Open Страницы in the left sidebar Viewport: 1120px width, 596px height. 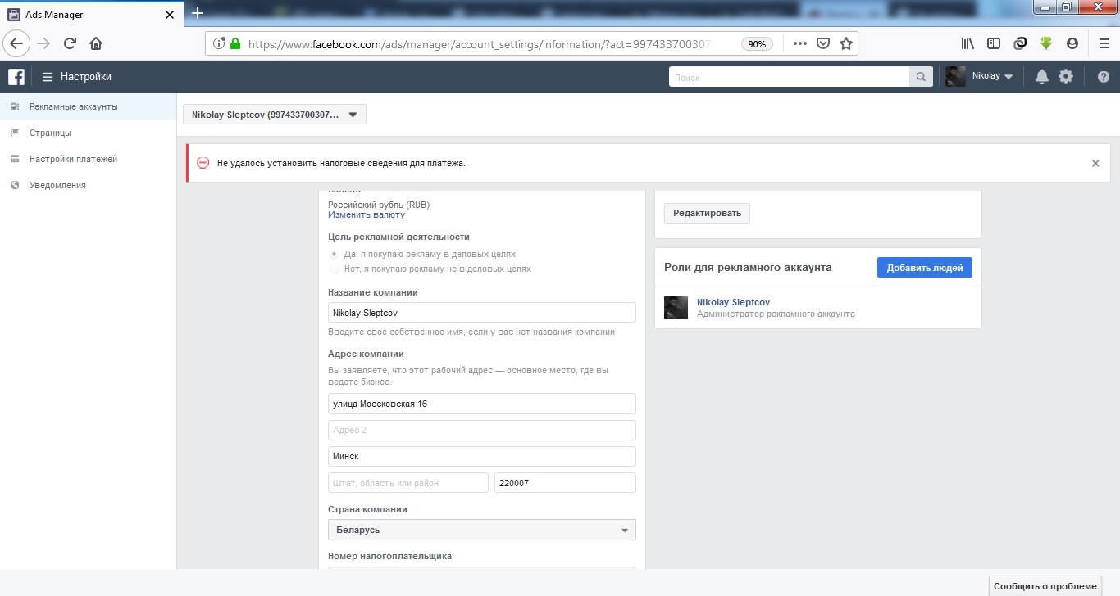(x=49, y=133)
